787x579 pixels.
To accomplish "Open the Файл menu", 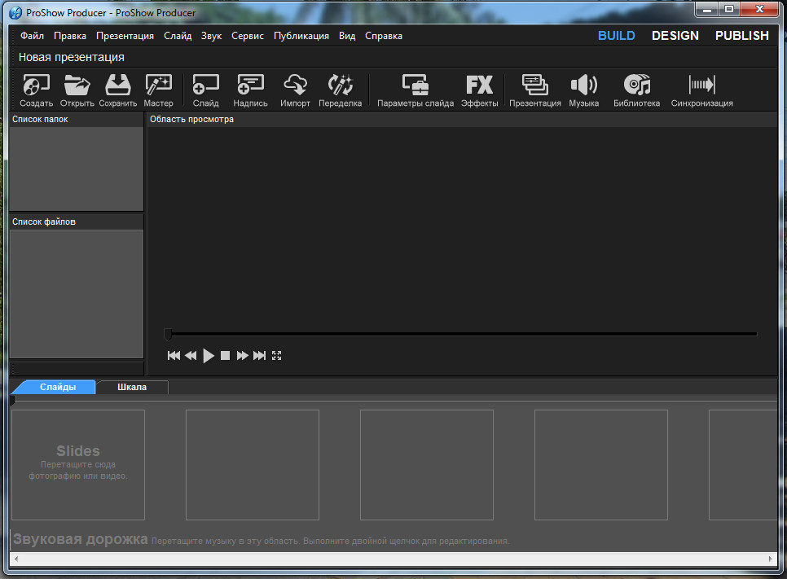I will [x=32, y=36].
